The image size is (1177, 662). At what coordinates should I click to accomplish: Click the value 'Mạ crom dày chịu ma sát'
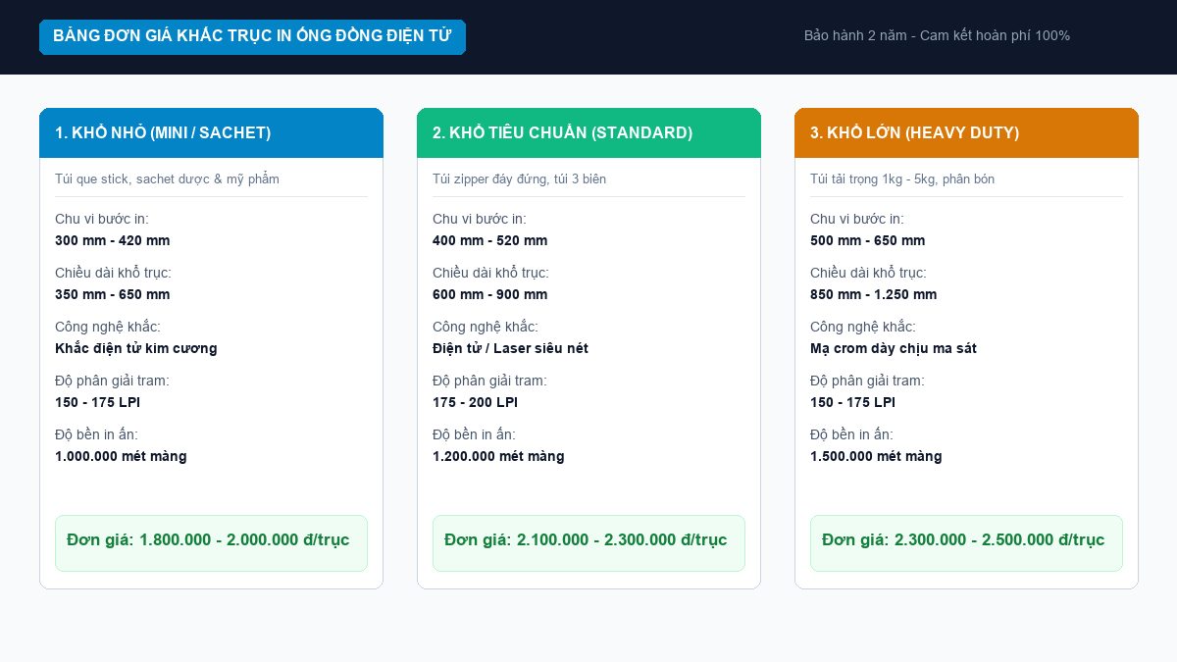894,348
